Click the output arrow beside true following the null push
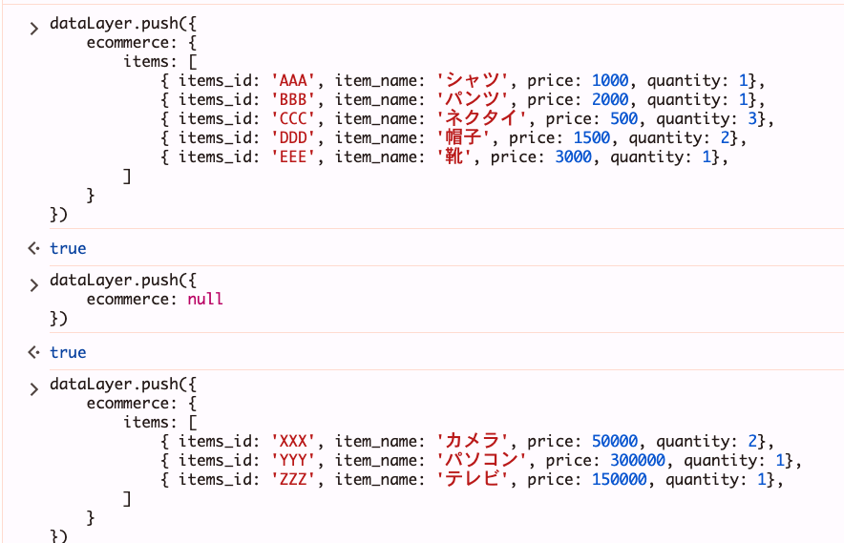Viewport: 844px width, 543px height. (34, 352)
